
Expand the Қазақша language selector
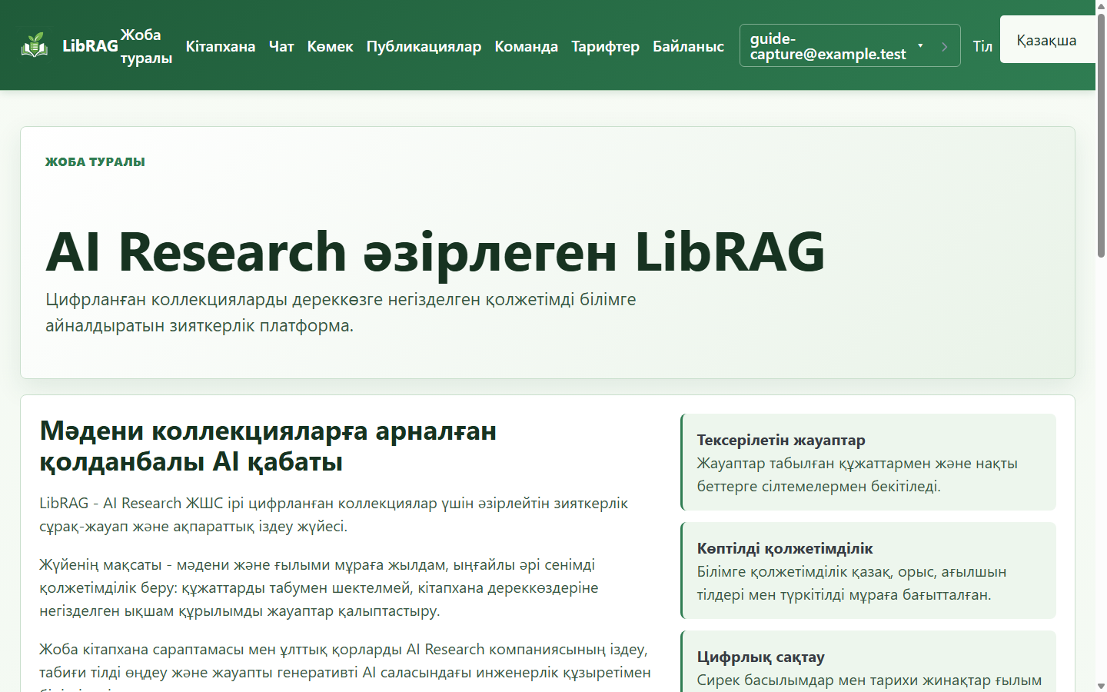1047,40
